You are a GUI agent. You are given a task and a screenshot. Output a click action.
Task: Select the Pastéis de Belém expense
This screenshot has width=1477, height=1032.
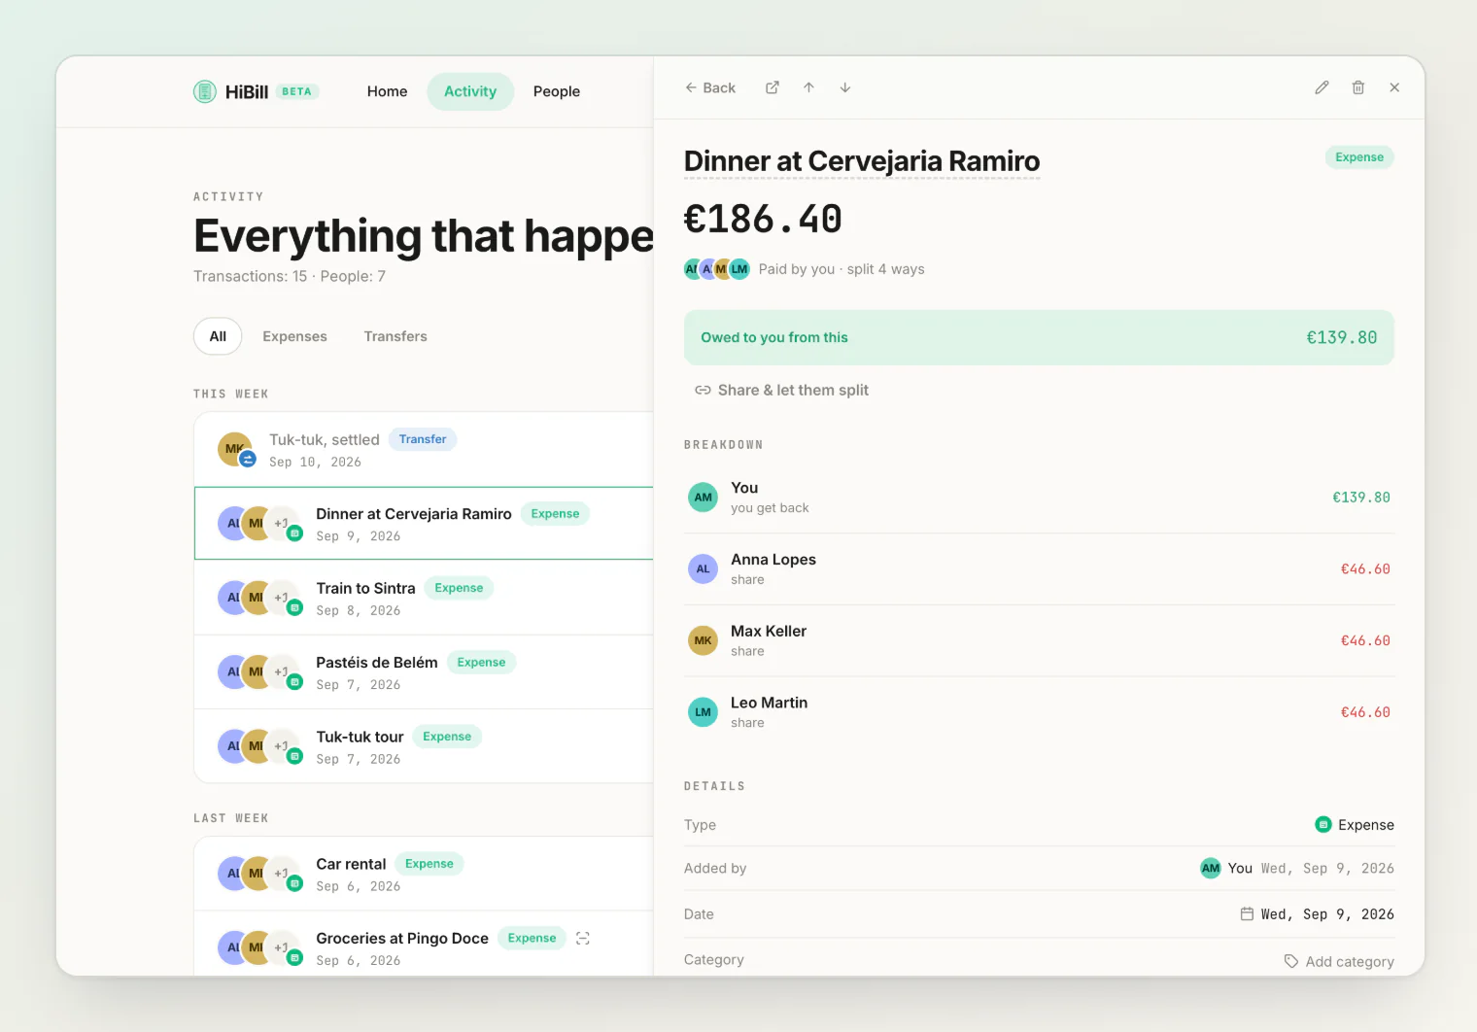[x=424, y=672]
